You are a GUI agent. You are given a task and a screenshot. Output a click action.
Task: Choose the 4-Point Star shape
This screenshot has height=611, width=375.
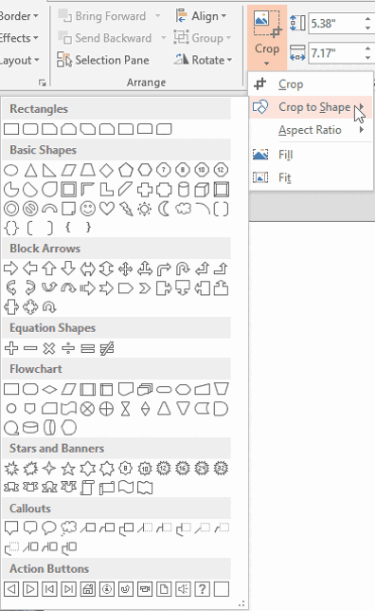49,469
